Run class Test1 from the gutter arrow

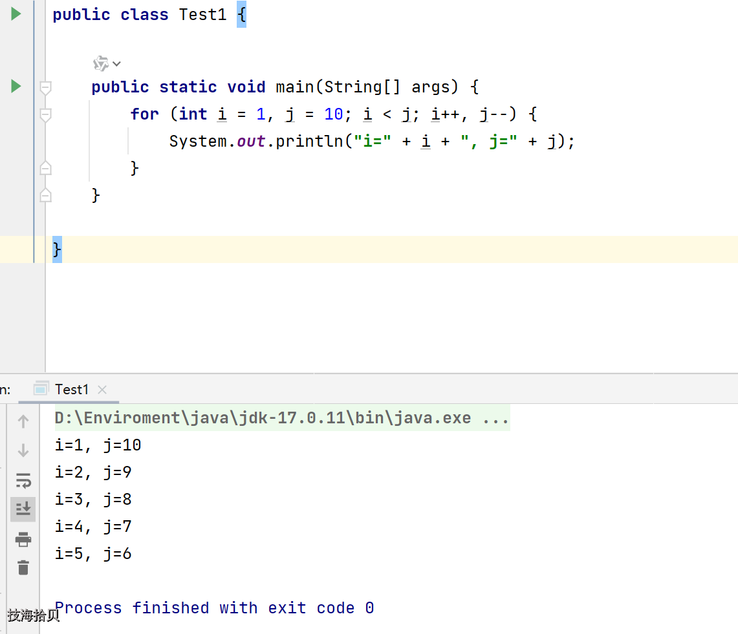tap(16, 14)
